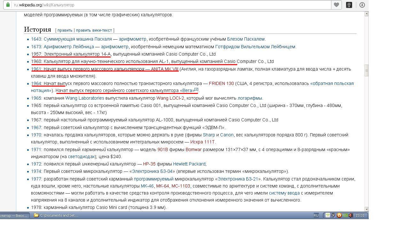Click the page scrollbar up arrow

pos(367,14)
